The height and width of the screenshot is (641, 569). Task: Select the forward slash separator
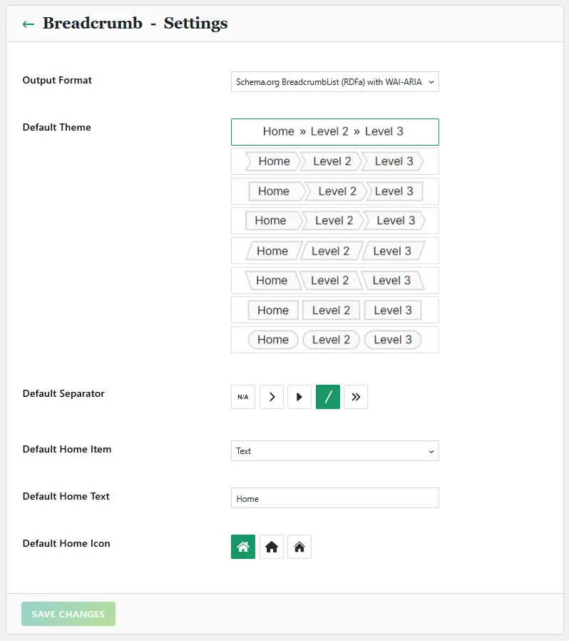pyautogui.click(x=328, y=397)
